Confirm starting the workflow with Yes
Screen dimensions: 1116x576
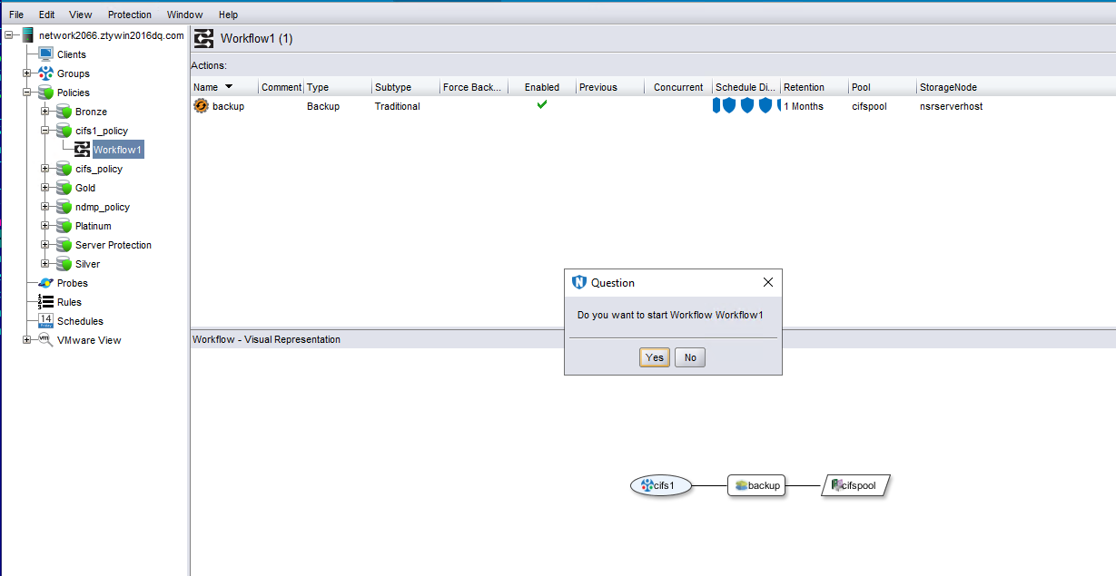click(655, 357)
